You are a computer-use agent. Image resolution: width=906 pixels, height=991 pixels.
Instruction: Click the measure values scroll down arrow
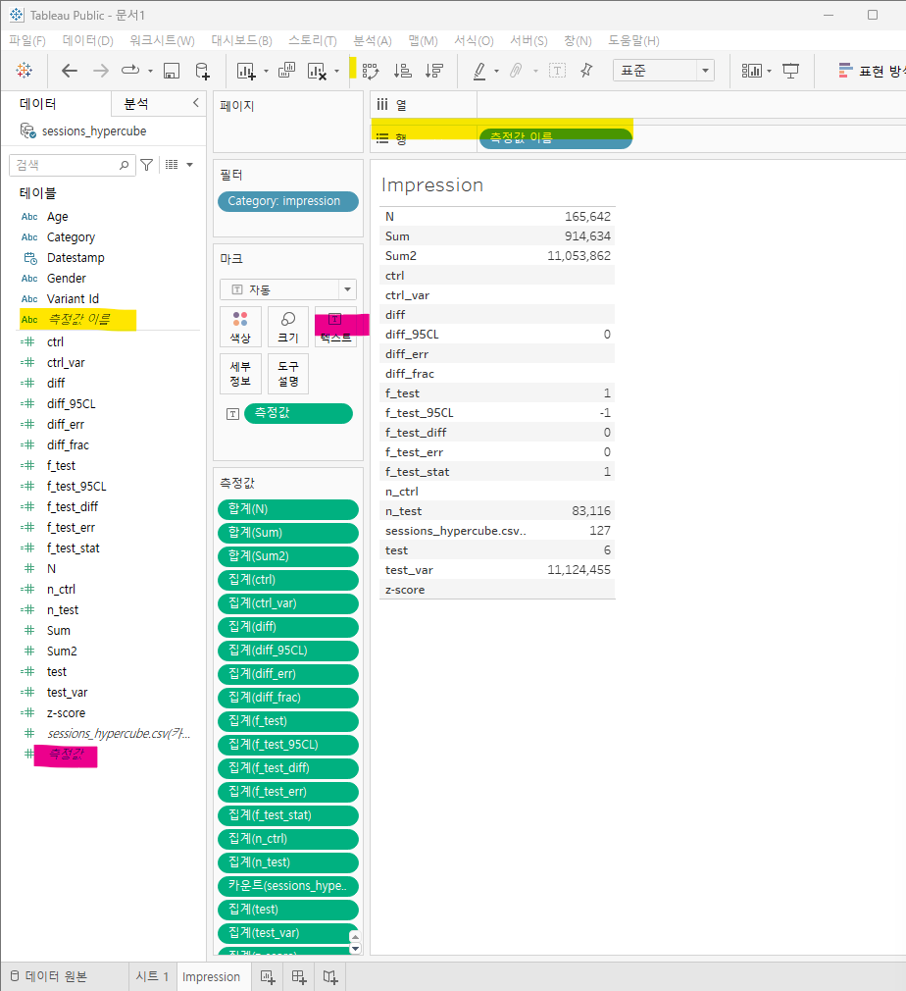coord(355,949)
